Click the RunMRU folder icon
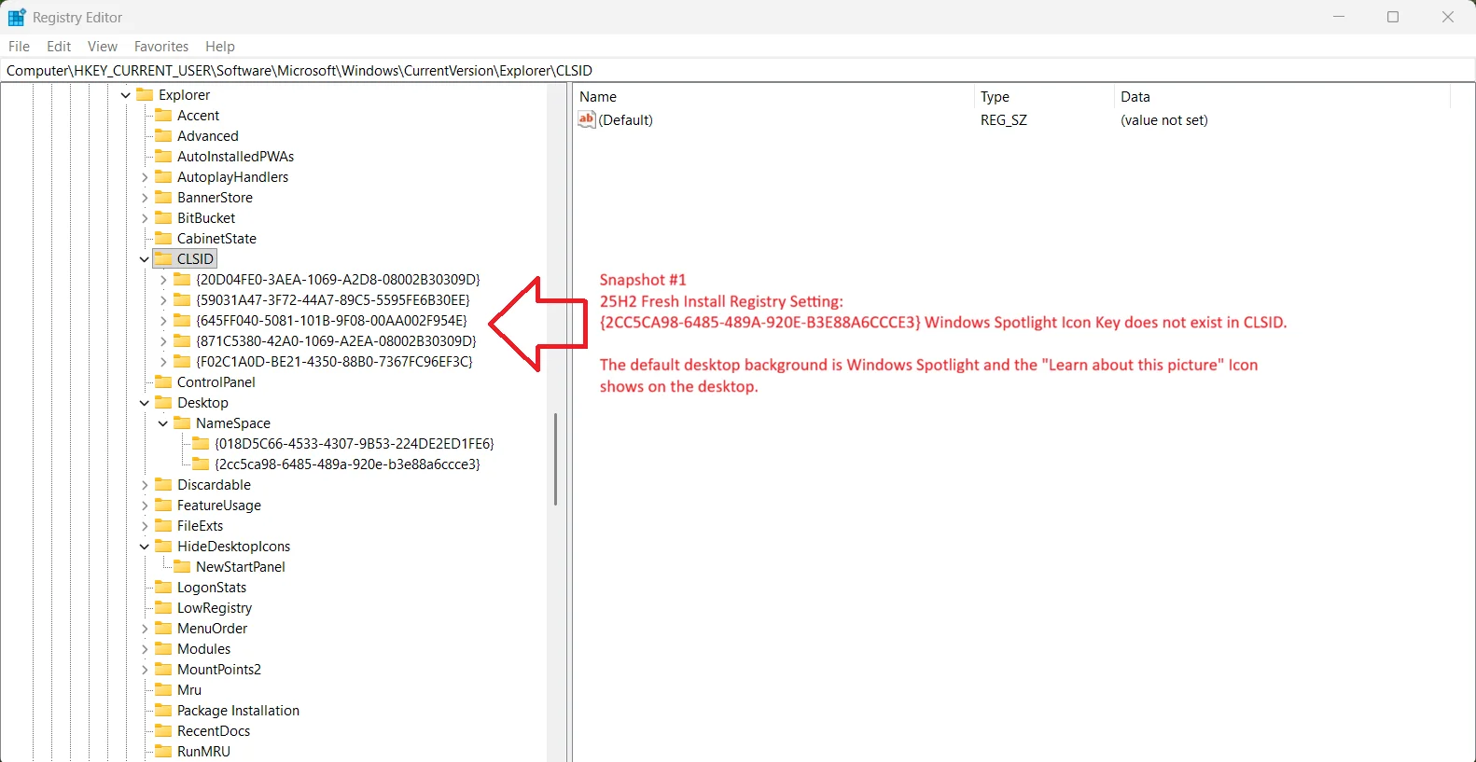 point(163,752)
